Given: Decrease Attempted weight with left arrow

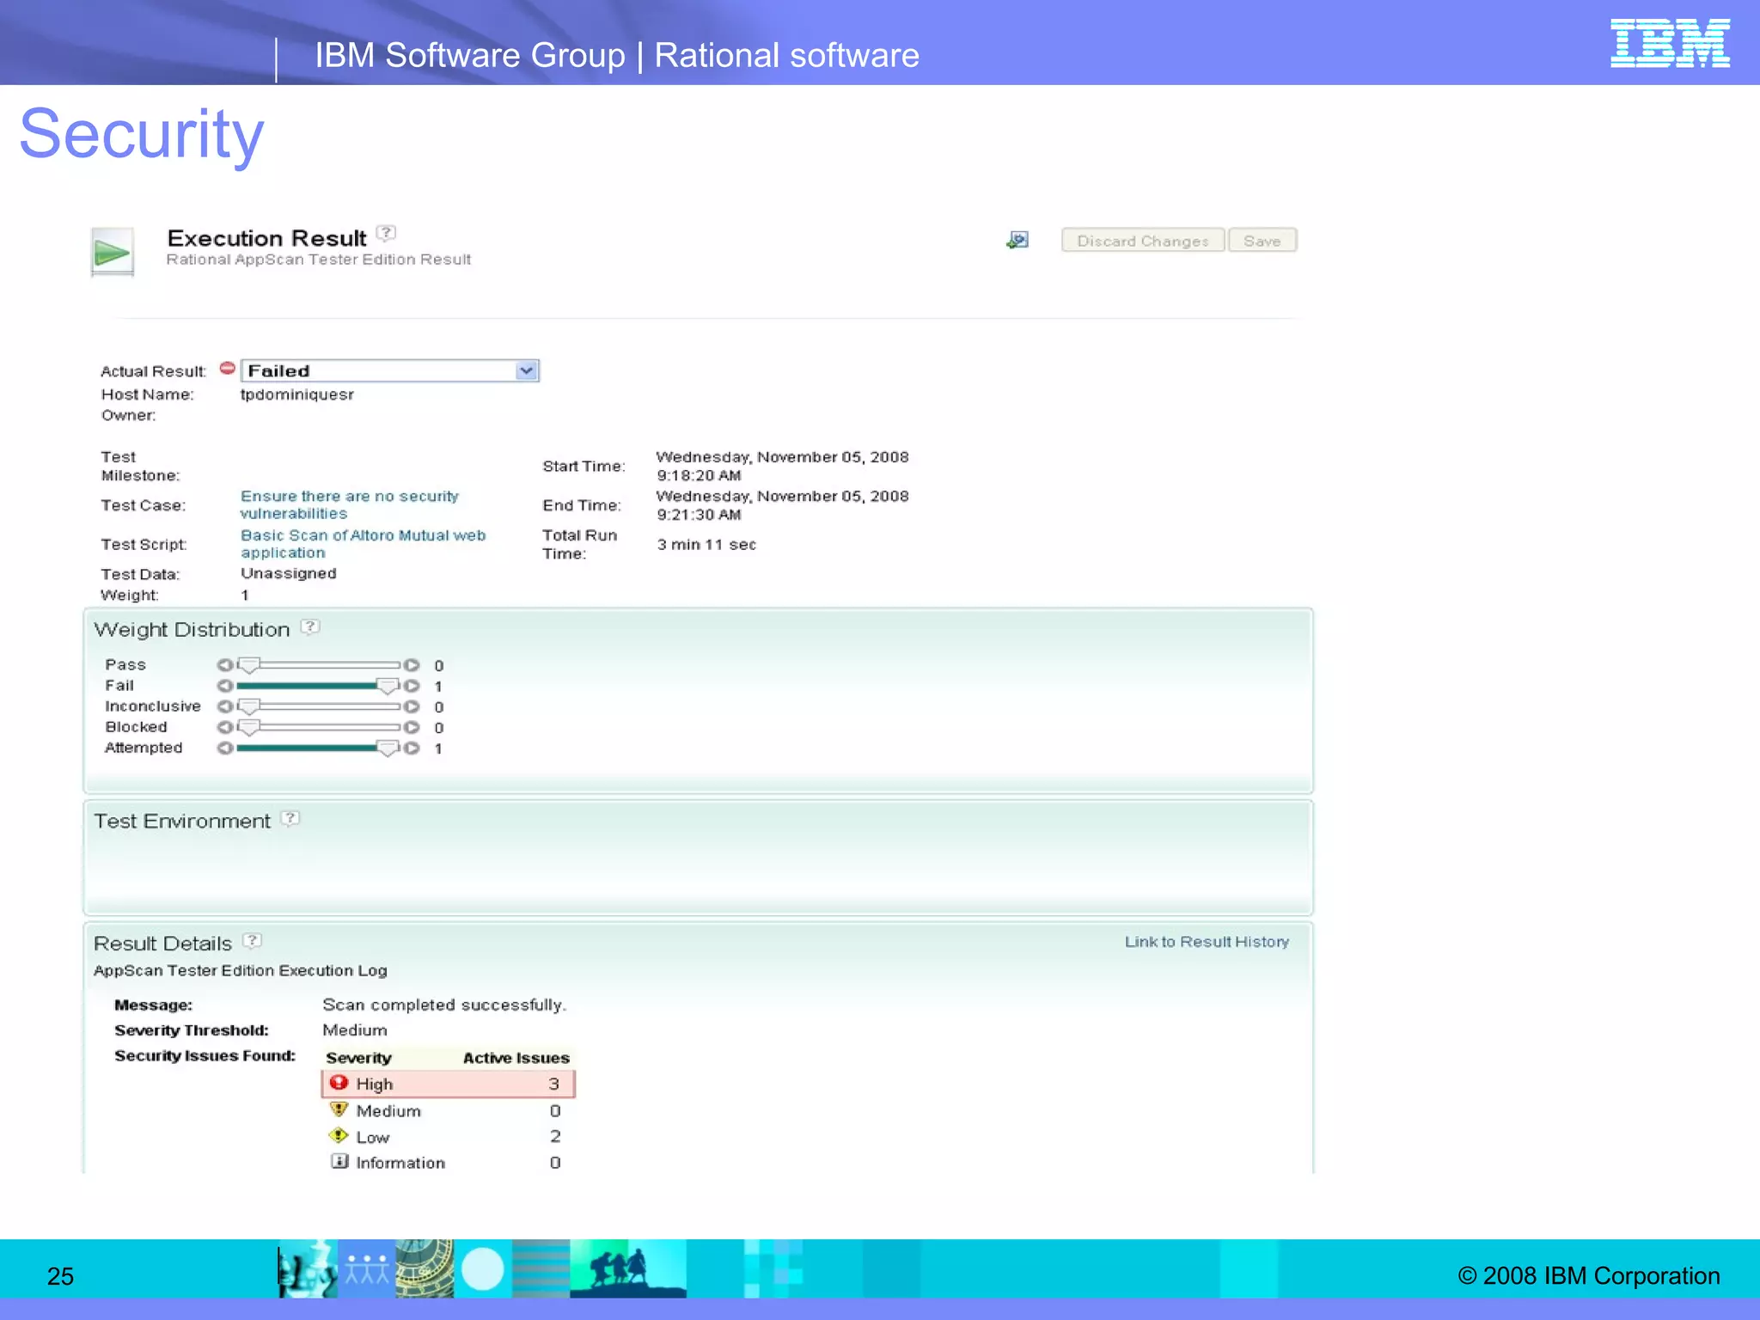Looking at the screenshot, I should pos(225,748).
